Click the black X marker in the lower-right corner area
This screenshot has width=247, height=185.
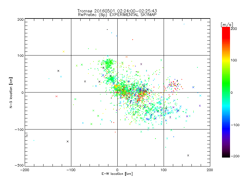pyautogui.click(x=188, y=155)
